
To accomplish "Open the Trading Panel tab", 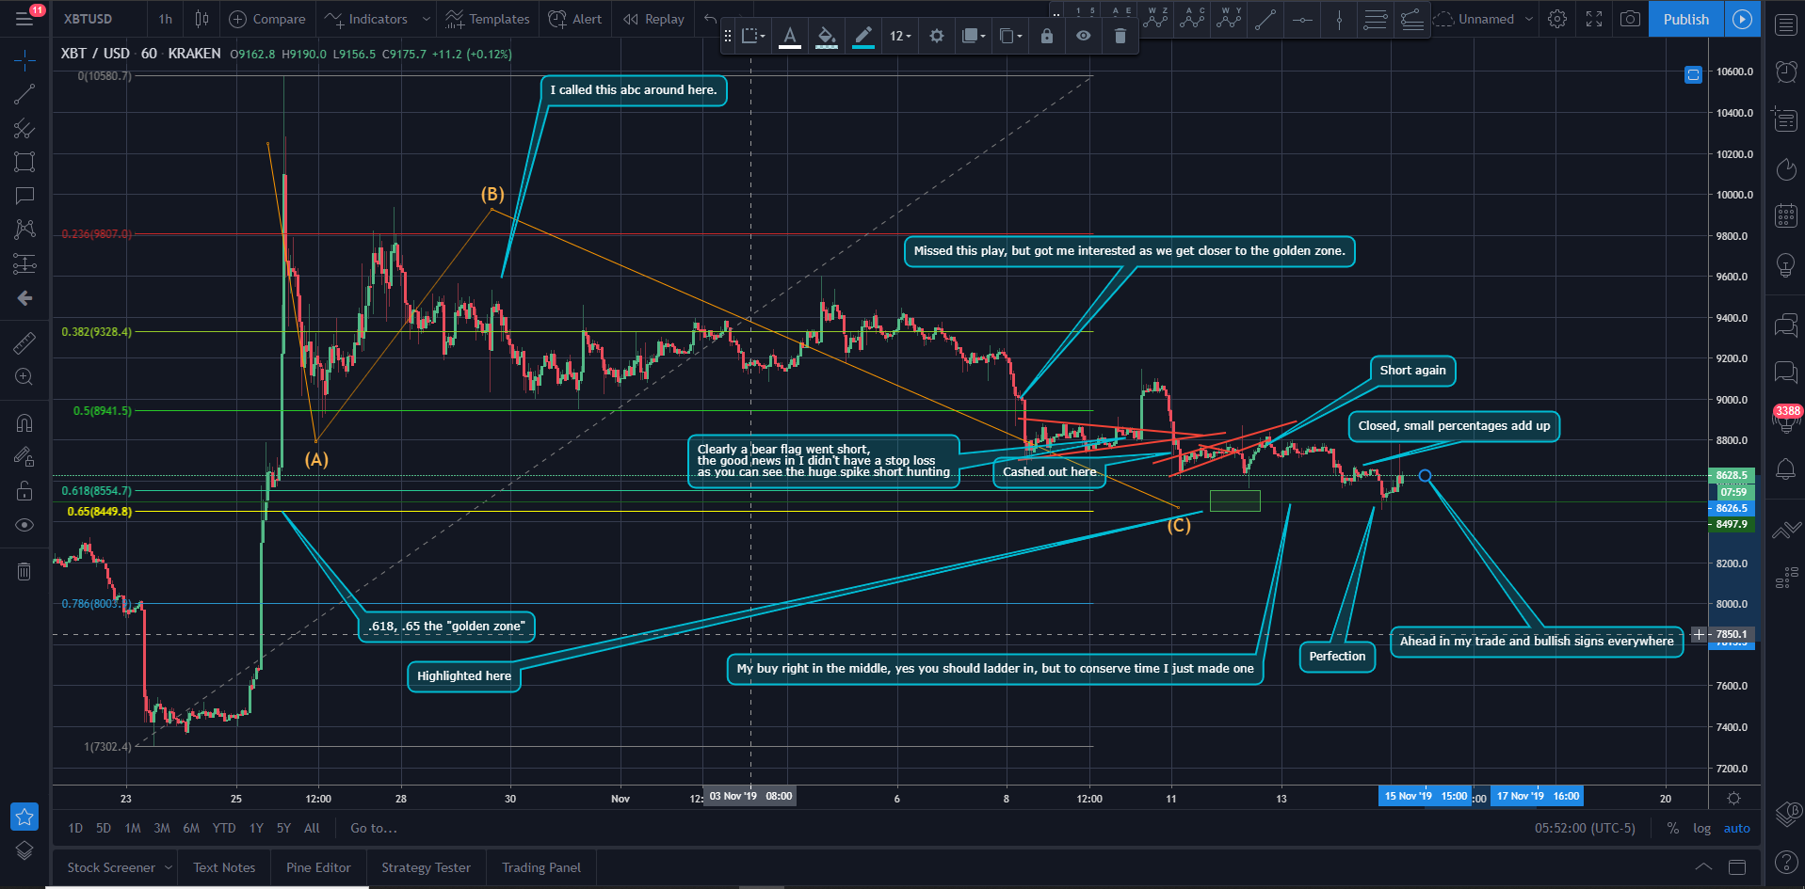I will (541, 867).
